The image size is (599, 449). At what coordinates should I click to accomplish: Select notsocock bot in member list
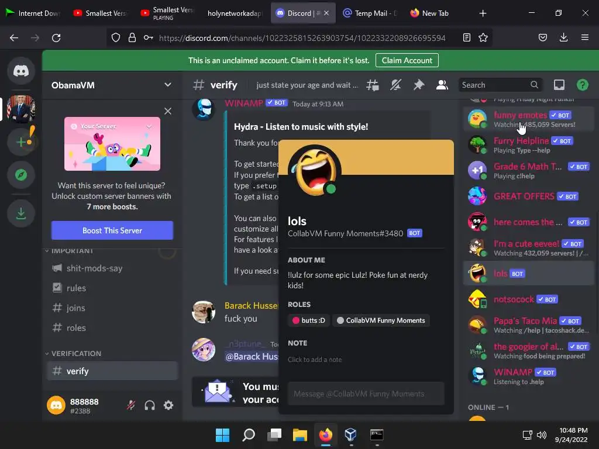pos(529,299)
